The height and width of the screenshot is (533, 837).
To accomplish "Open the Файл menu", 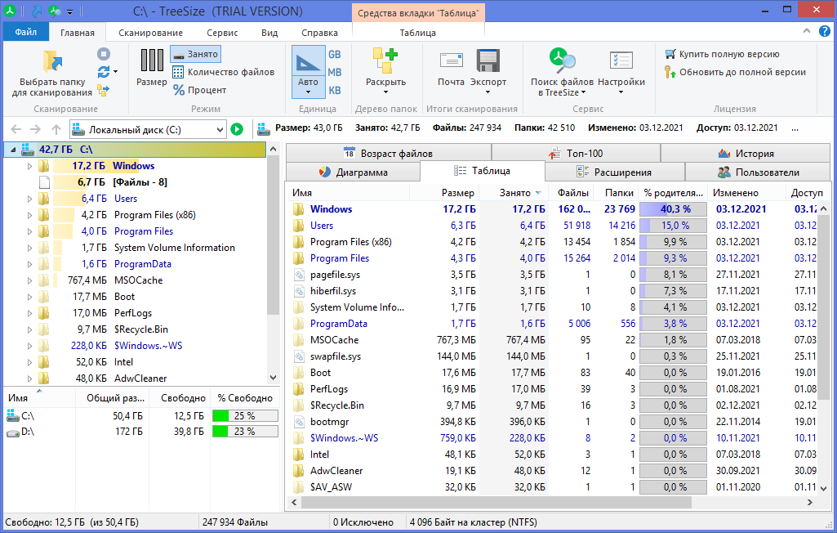I will click(25, 32).
